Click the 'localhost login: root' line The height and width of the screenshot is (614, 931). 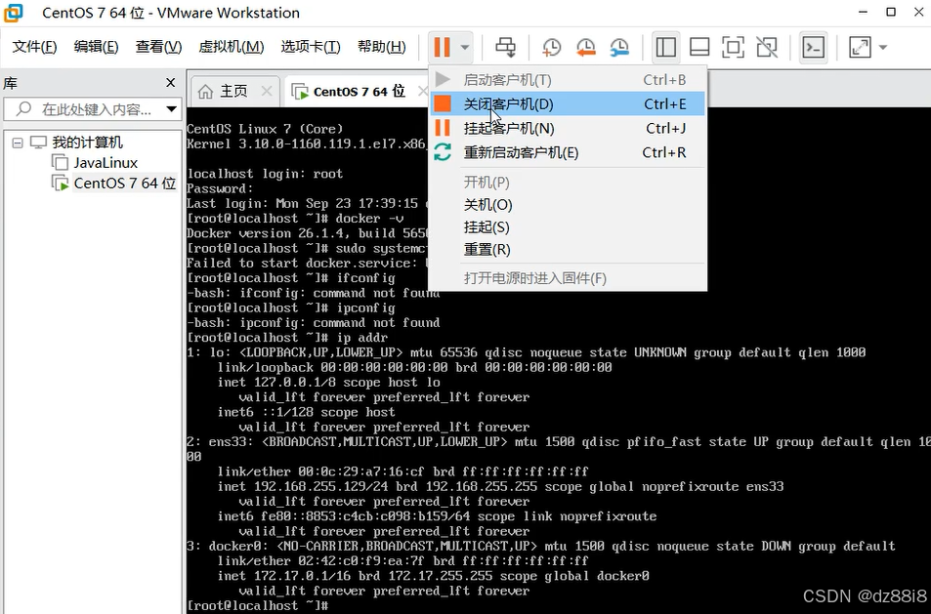pyautogui.click(x=265, y=174)
